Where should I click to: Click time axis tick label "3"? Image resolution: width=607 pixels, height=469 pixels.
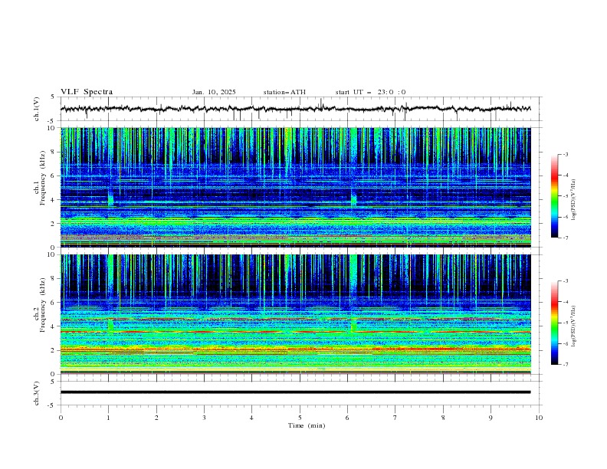click(204, 418)
